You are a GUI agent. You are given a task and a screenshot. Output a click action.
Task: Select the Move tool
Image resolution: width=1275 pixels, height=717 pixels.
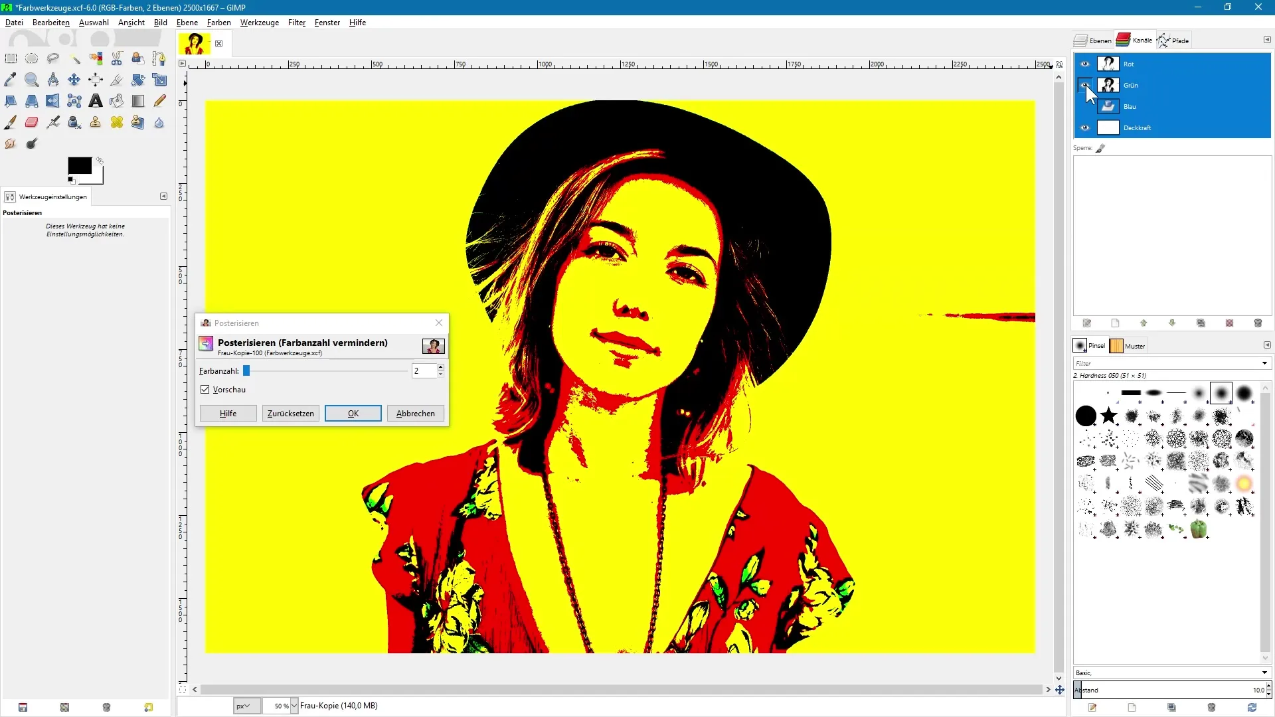tap(74, 80)
